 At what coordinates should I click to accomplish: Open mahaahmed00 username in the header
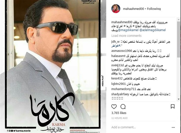tap(133, 9)
